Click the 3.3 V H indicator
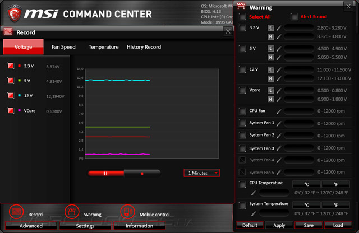 click(270, 36)
